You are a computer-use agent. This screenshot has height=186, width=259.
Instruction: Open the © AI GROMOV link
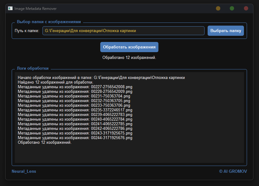(233, 171)
